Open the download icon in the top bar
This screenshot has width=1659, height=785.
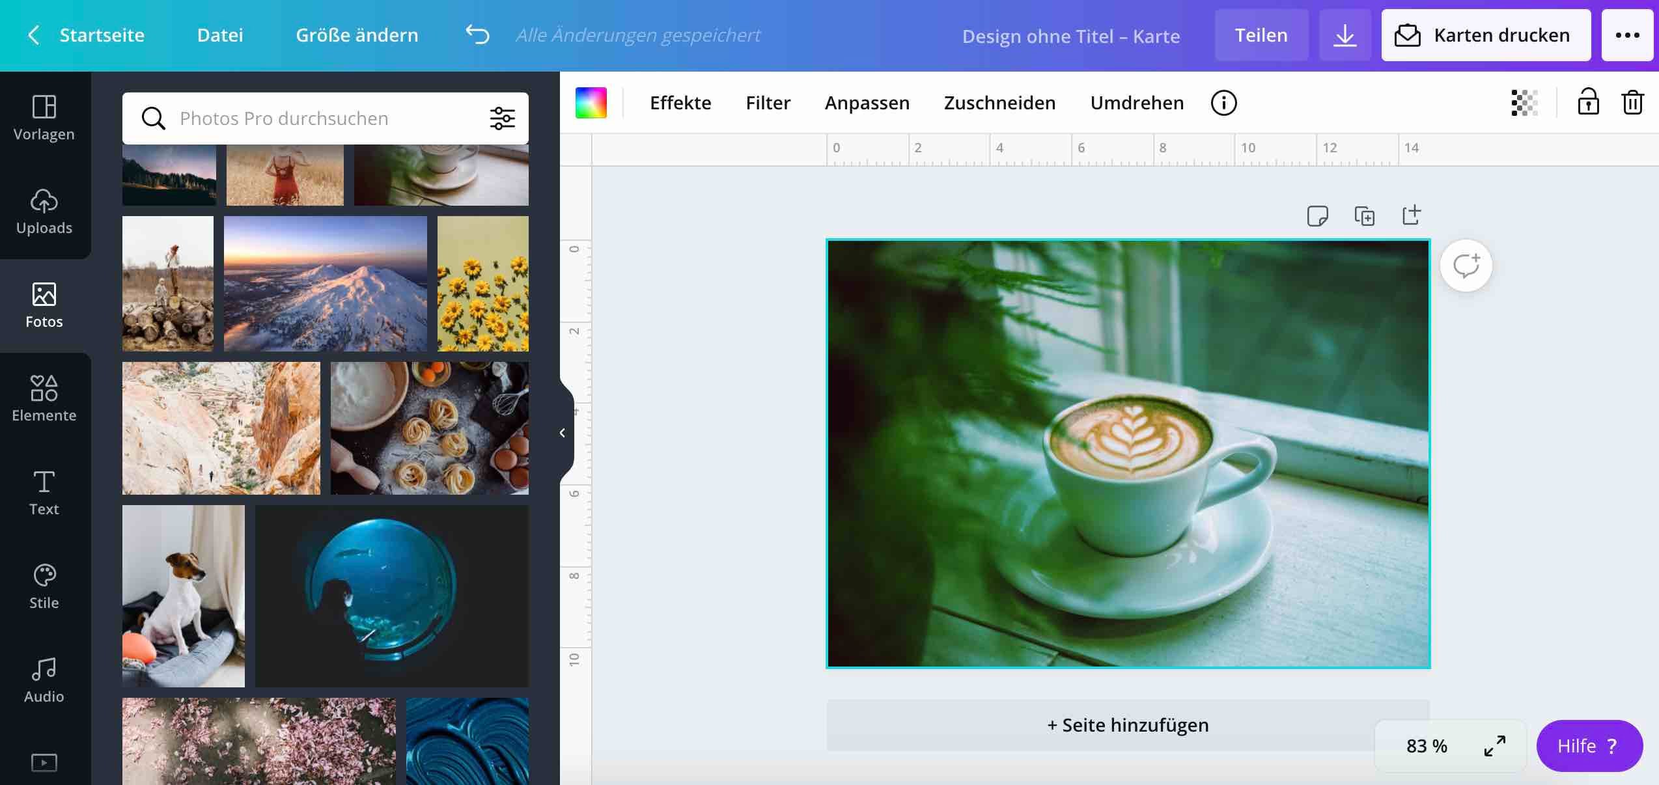point(1345,35)
